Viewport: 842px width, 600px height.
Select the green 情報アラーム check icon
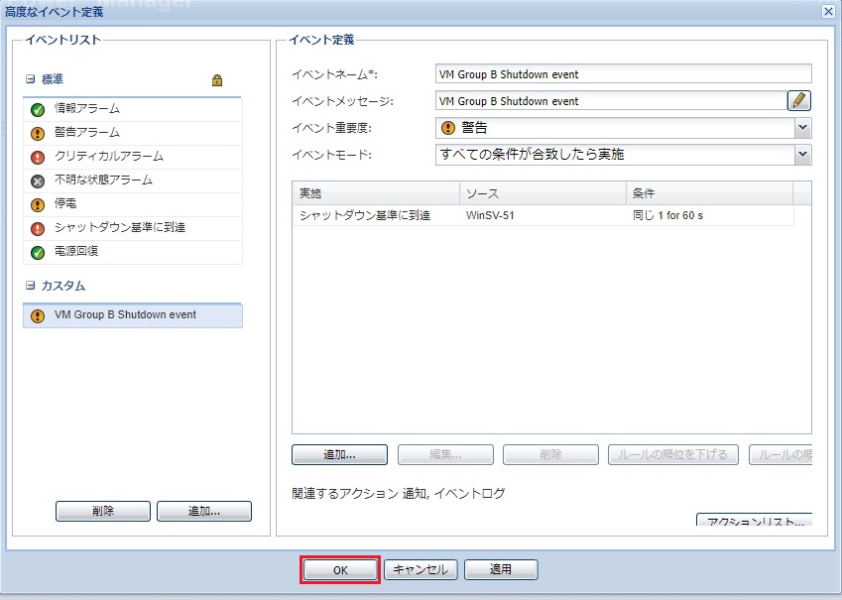pyautogui.click(x=38, y=109)
